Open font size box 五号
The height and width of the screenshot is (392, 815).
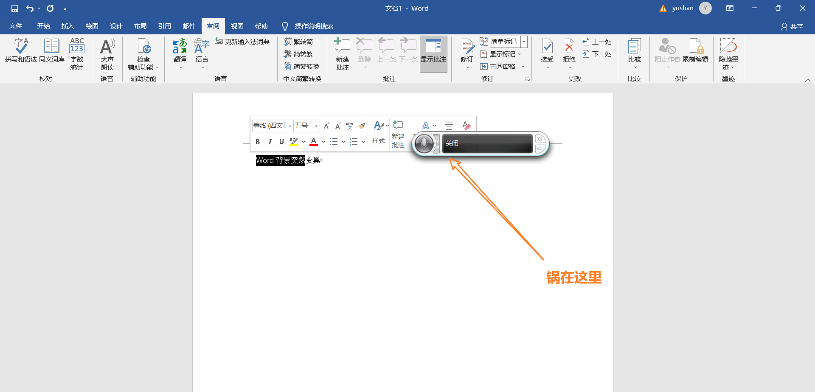point(306,126)
